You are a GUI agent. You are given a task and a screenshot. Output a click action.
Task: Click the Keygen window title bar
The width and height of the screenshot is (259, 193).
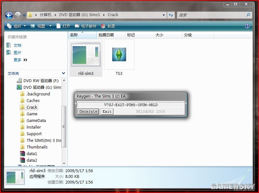click(x=131, y=96)
